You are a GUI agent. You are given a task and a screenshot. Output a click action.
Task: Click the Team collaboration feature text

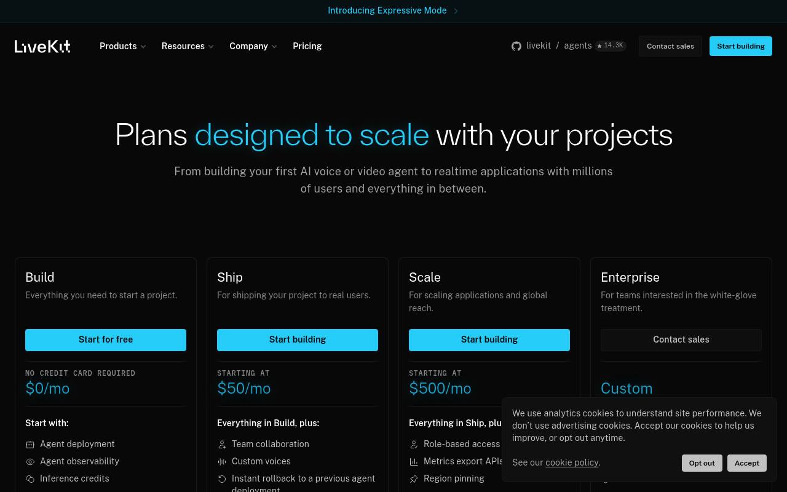tap(271, 444)
